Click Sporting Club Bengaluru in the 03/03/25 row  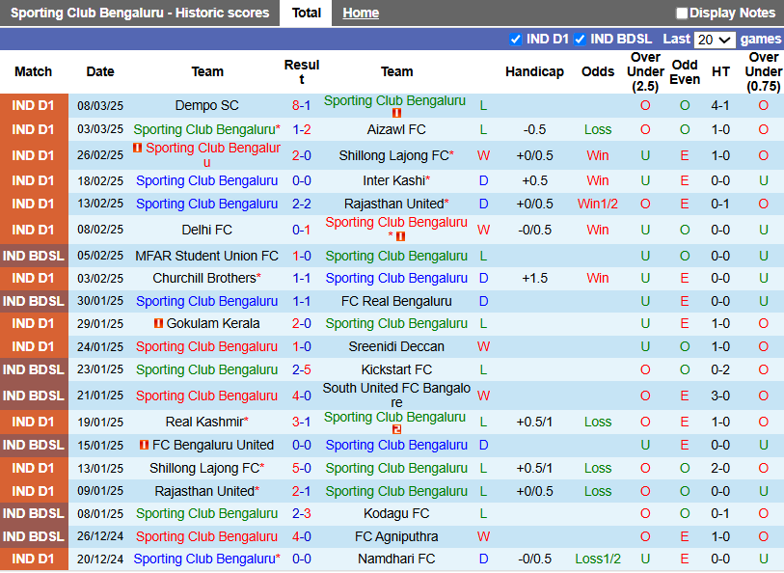(x=204, y=129)
